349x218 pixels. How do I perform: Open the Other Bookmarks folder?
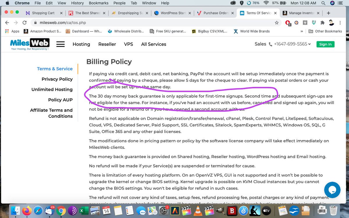click(x=325, y=31)
